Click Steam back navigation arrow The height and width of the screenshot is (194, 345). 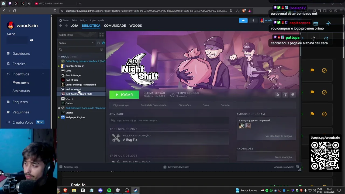(61, 26)
